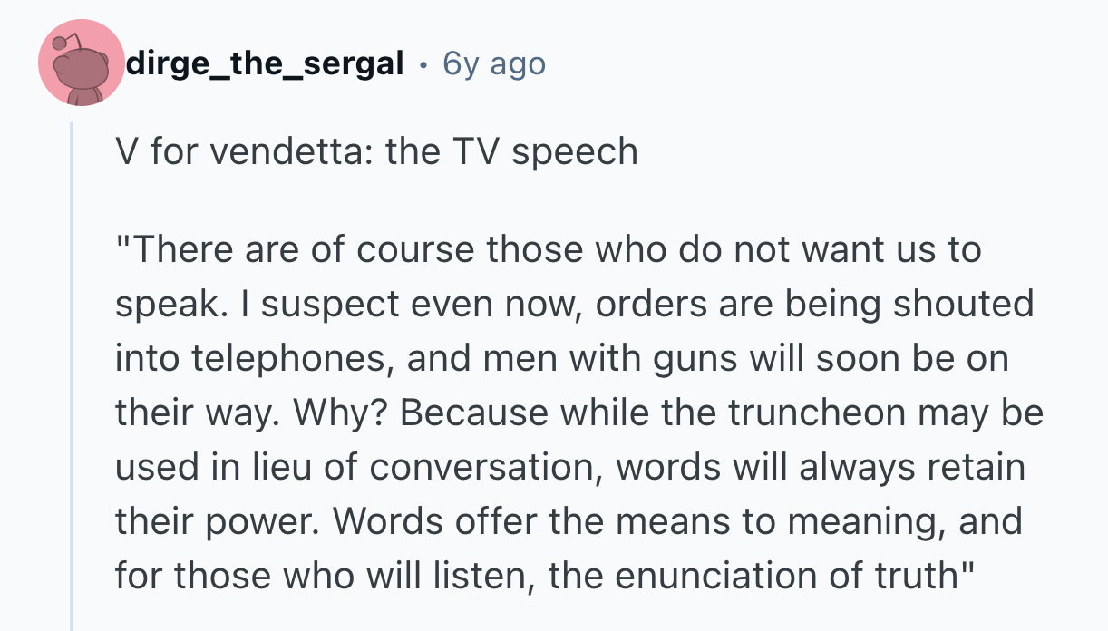Viewport: 1108px width, 631px height.
Task: Click the word "conversation" in the quote
Action: click(x=490, y=467)
